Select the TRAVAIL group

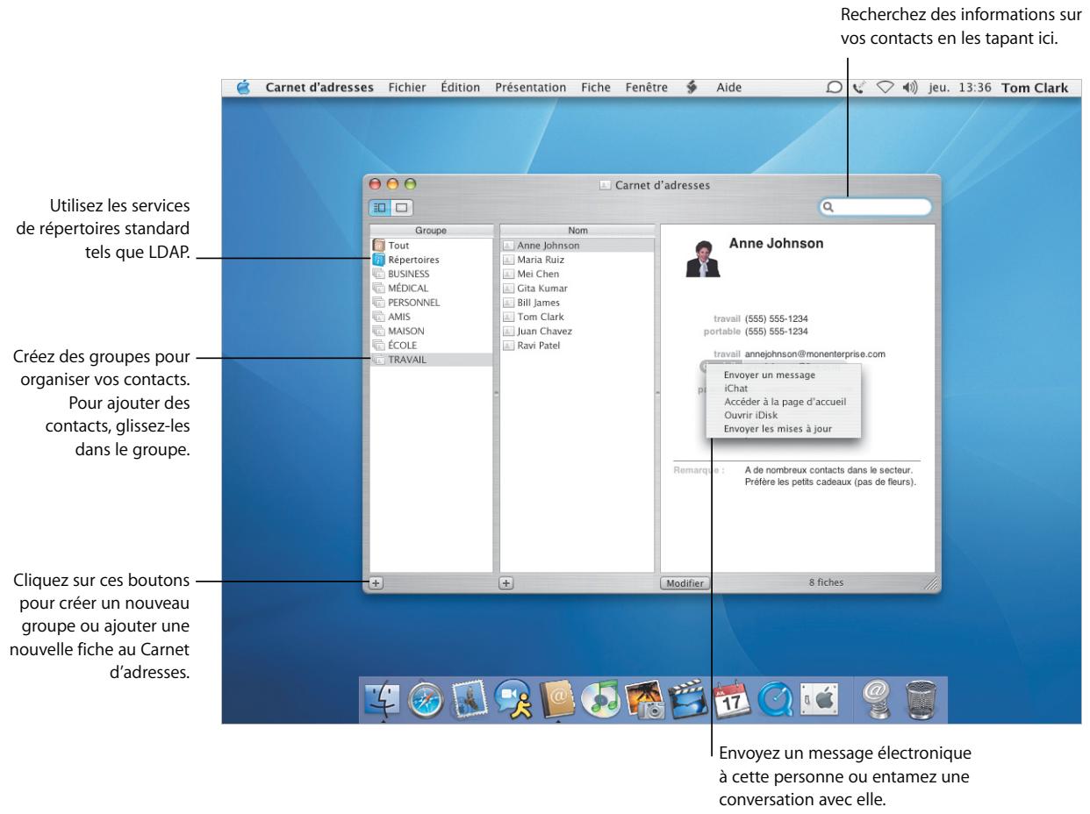[x=431, y=360]
